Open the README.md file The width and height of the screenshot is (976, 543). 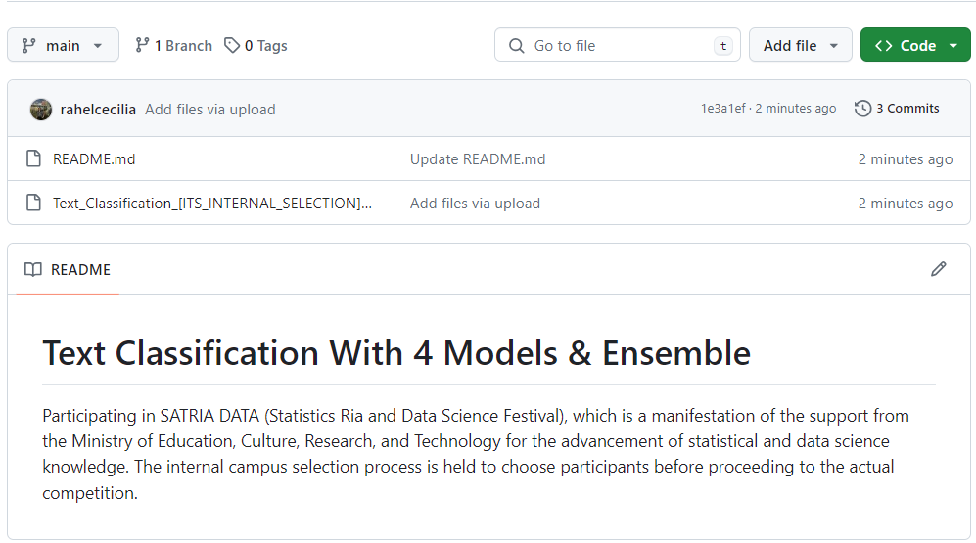click(94, 159)
